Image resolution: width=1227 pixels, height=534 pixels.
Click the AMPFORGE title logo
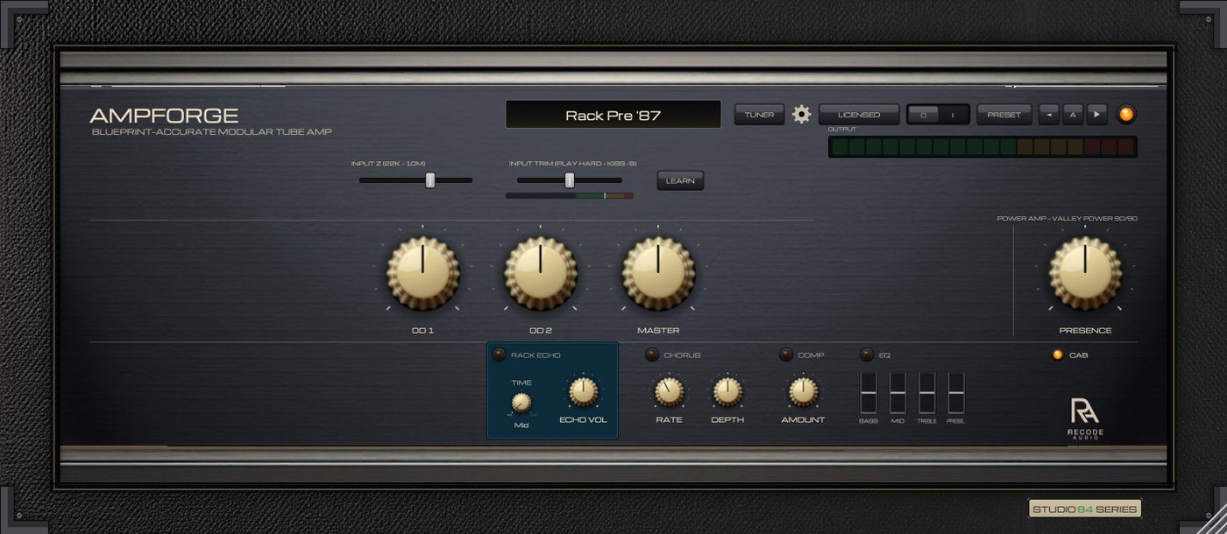coord(164,116)
